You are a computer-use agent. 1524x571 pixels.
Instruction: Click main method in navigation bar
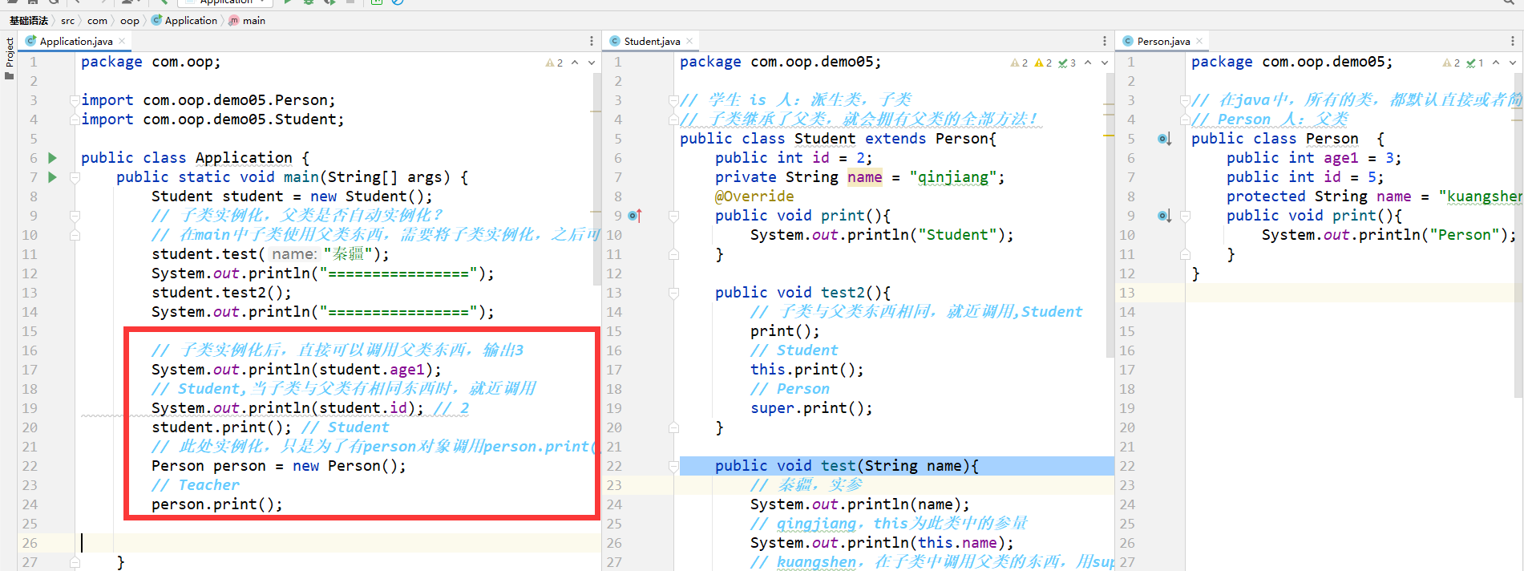coord(248,21)
